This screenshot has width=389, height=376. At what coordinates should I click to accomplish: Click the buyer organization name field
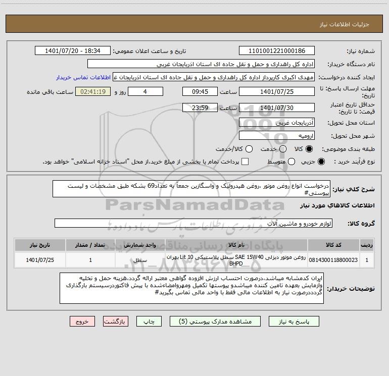click(201, 64)
